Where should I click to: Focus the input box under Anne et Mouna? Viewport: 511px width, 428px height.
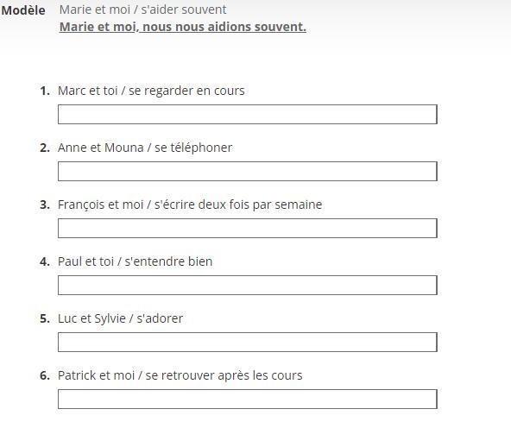click(x=248, y=172)
